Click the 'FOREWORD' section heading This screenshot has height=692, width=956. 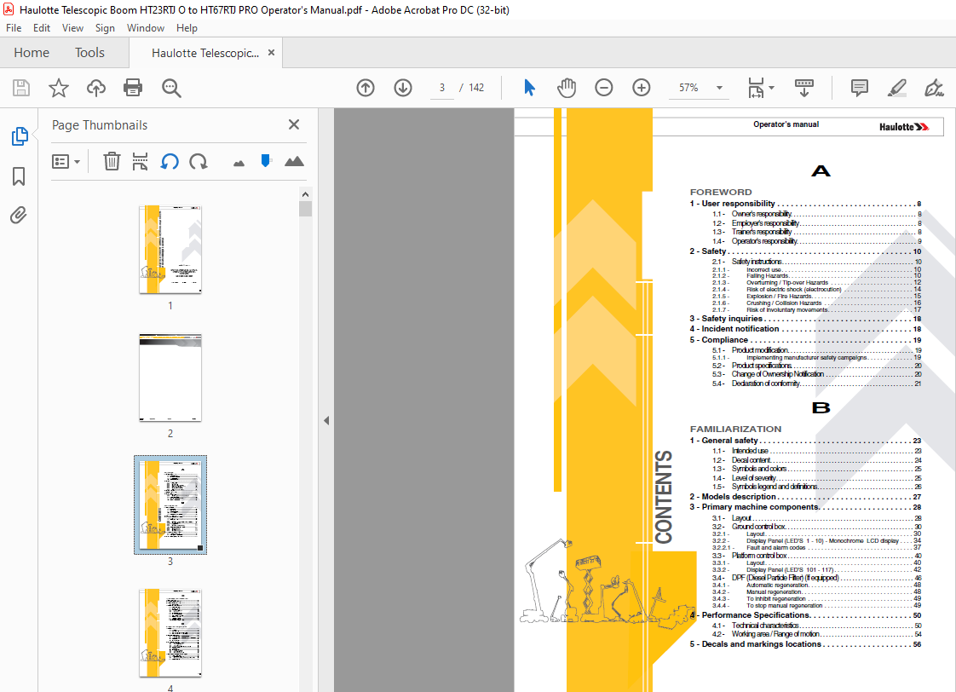[x=721, y=192]
